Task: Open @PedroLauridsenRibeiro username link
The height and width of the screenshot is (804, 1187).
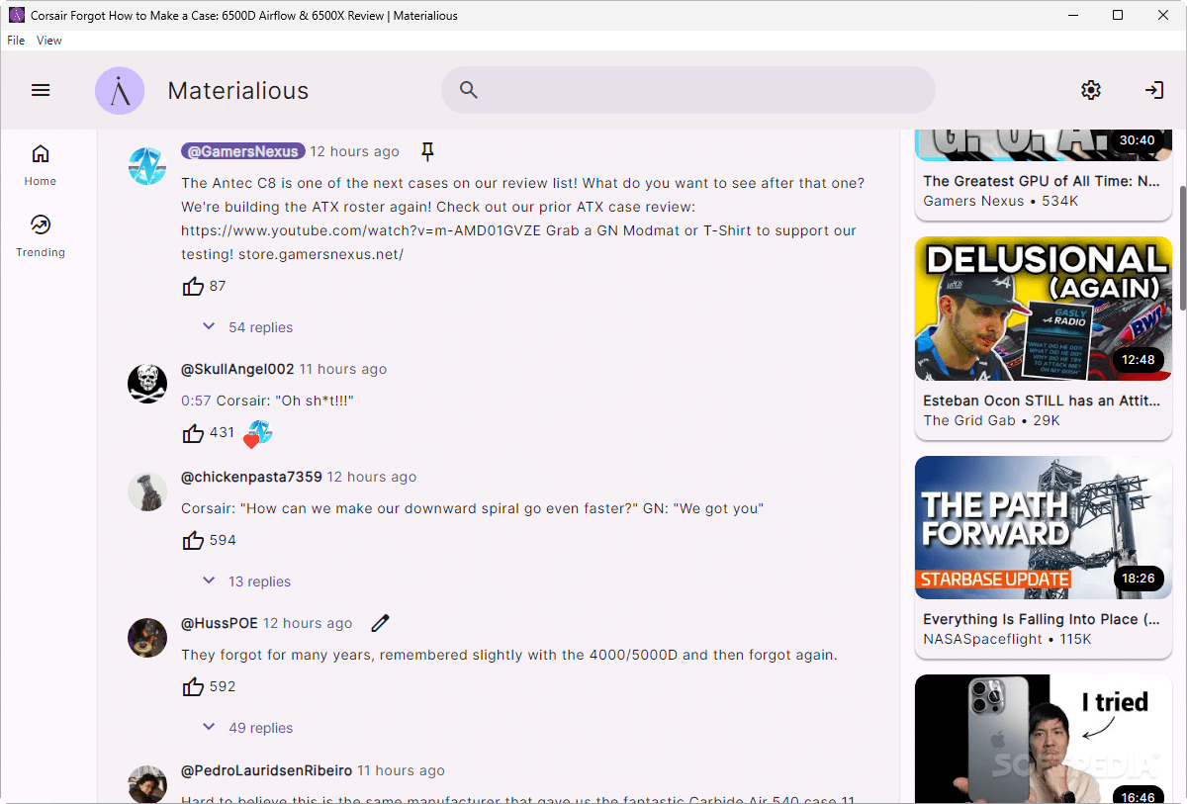Action: point(266,770)
